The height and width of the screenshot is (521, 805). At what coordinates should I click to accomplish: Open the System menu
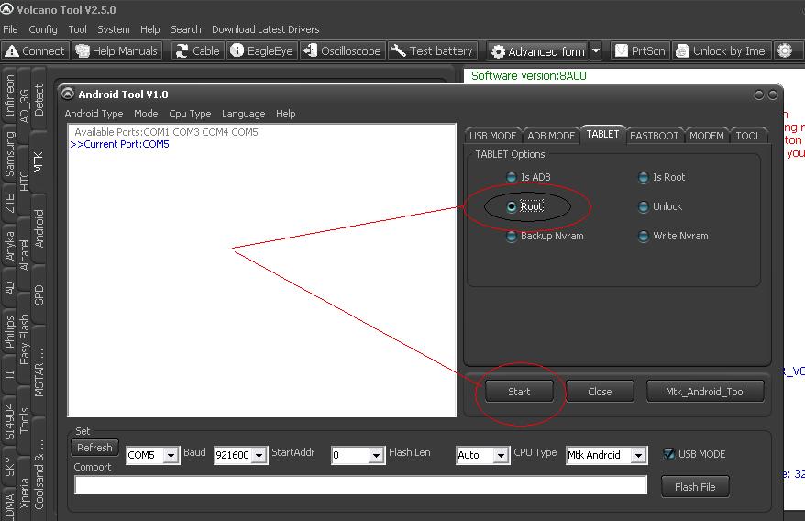[x=114, y=29]
